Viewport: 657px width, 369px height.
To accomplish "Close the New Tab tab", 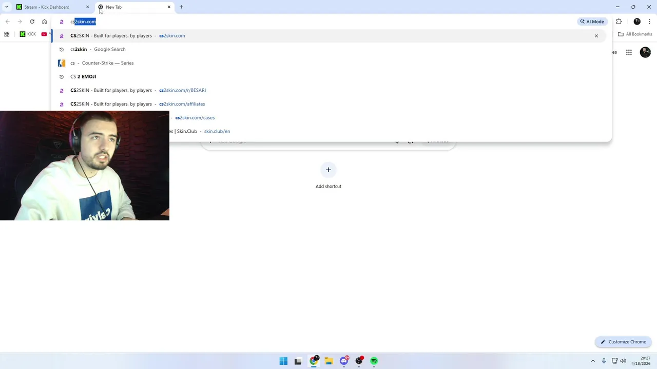I will [x=169, y=7].
